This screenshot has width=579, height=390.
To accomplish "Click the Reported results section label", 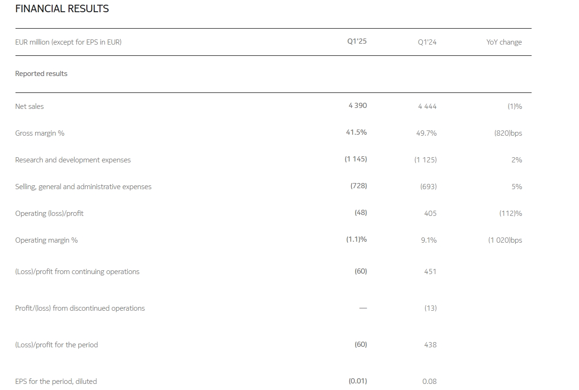I will coord(41,74).
